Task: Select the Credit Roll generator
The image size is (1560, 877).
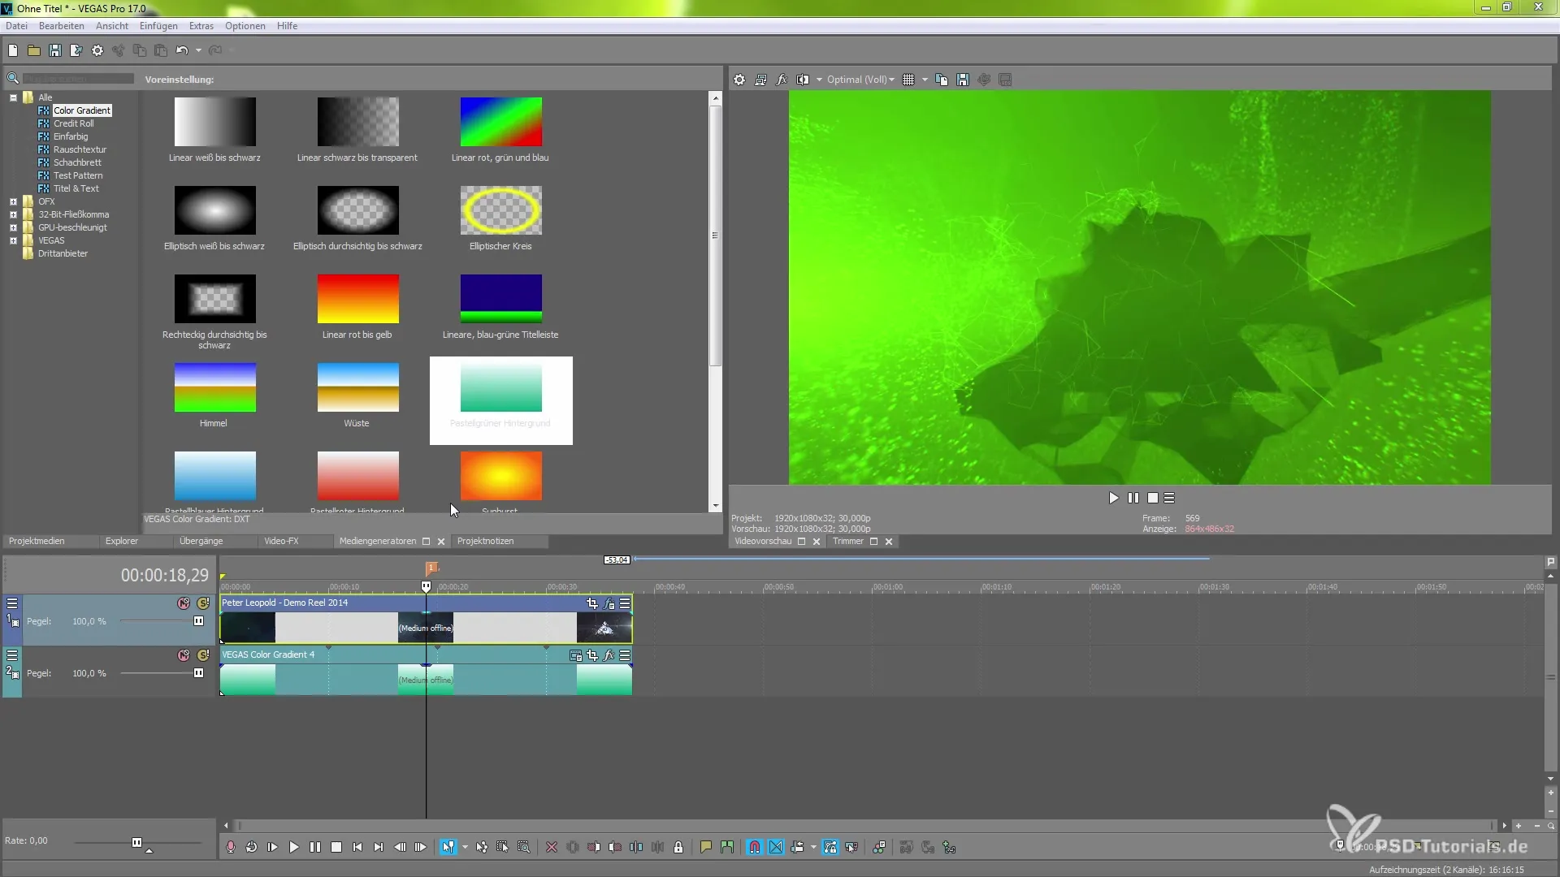Action: [x=73, y=123]
